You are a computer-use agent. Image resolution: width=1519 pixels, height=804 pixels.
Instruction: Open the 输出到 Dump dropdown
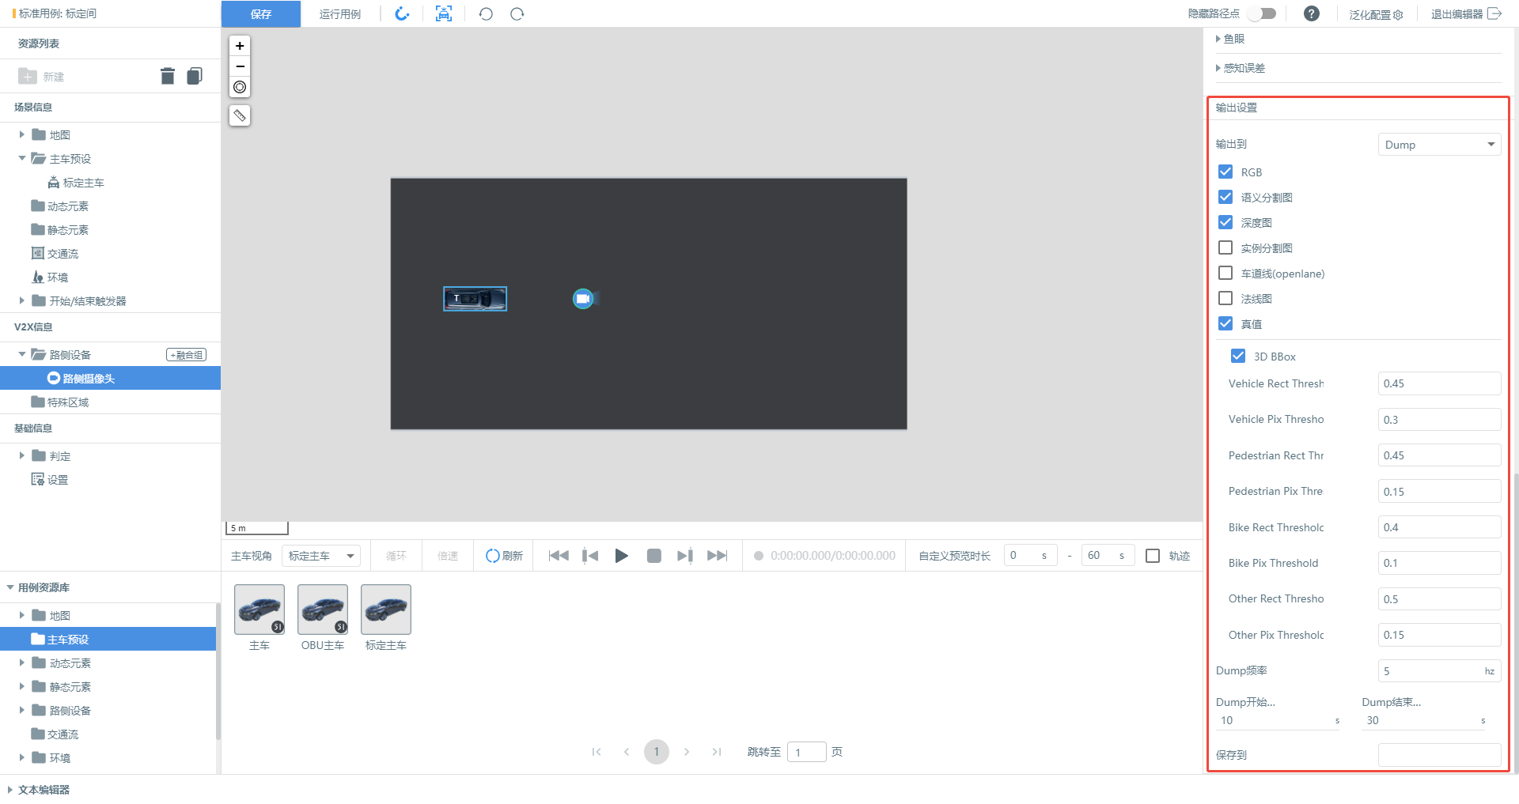click(x=1439, y=145)
